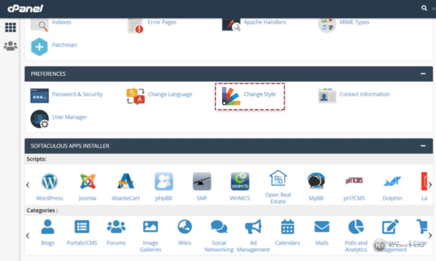Click the Contact Information card icon
436x261 pixels.
pos(327,96)
